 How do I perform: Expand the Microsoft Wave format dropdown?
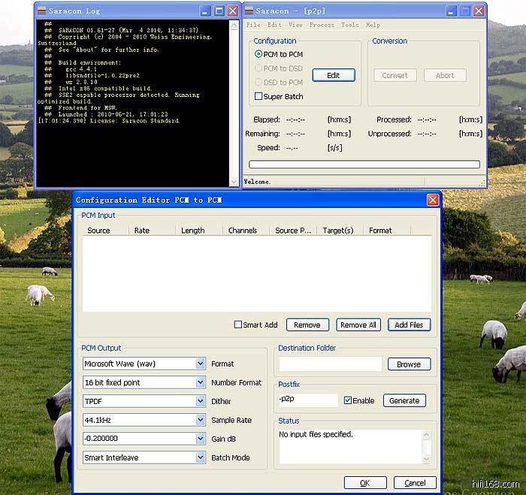pos(200,364)
